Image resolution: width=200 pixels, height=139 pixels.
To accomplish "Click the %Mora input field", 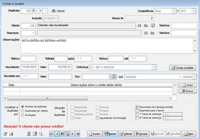I will tap(28, 59).
